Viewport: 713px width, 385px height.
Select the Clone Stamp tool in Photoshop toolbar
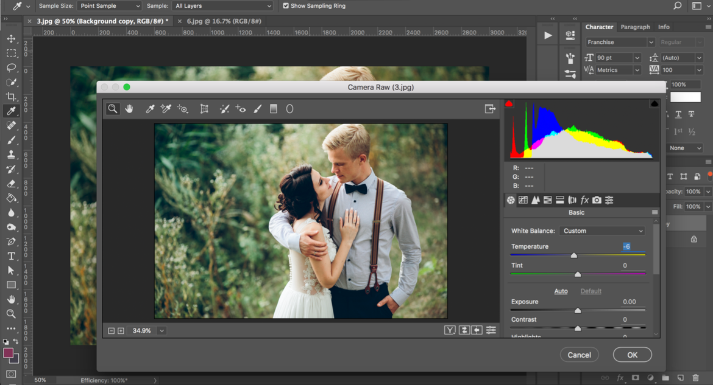(11, 154)
